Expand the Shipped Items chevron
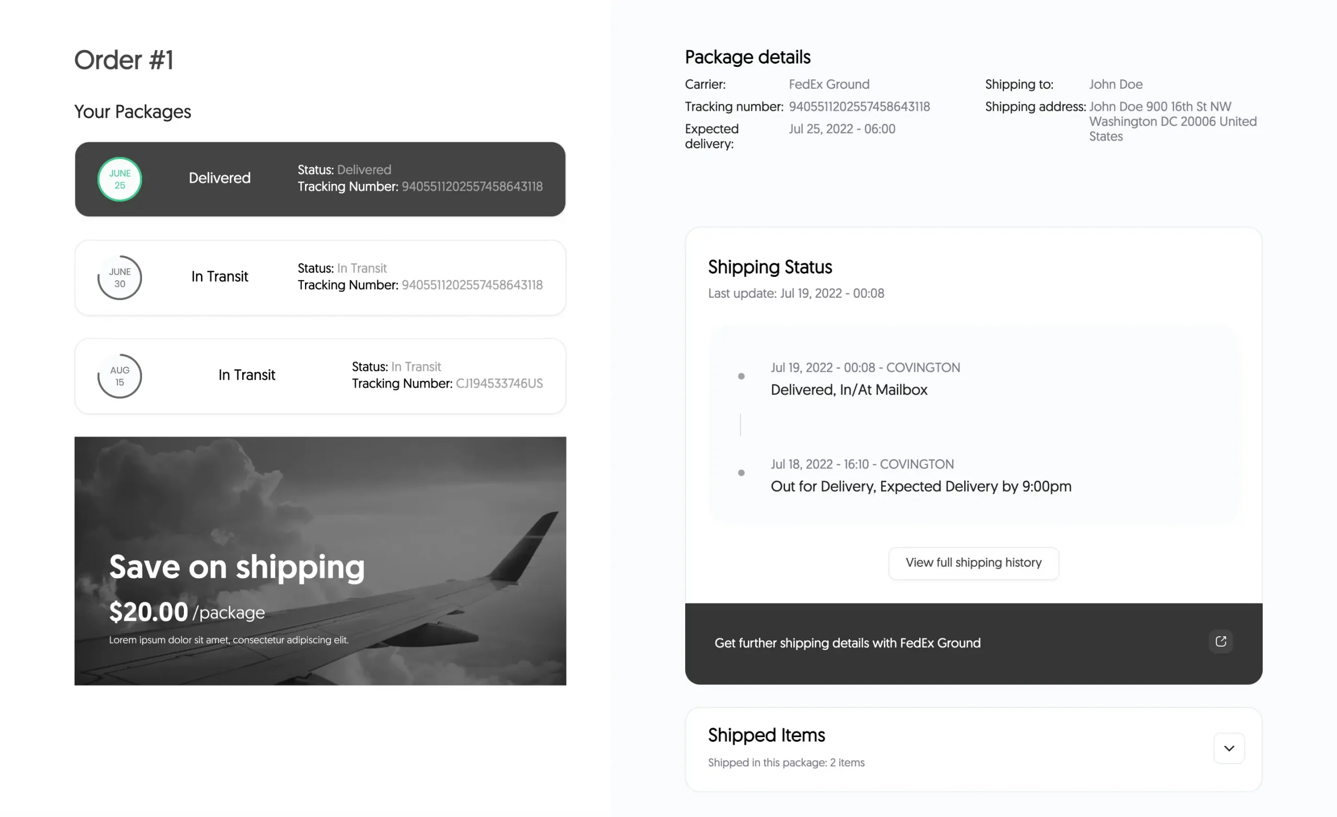1337x817 pixels. coord(1229,748)
